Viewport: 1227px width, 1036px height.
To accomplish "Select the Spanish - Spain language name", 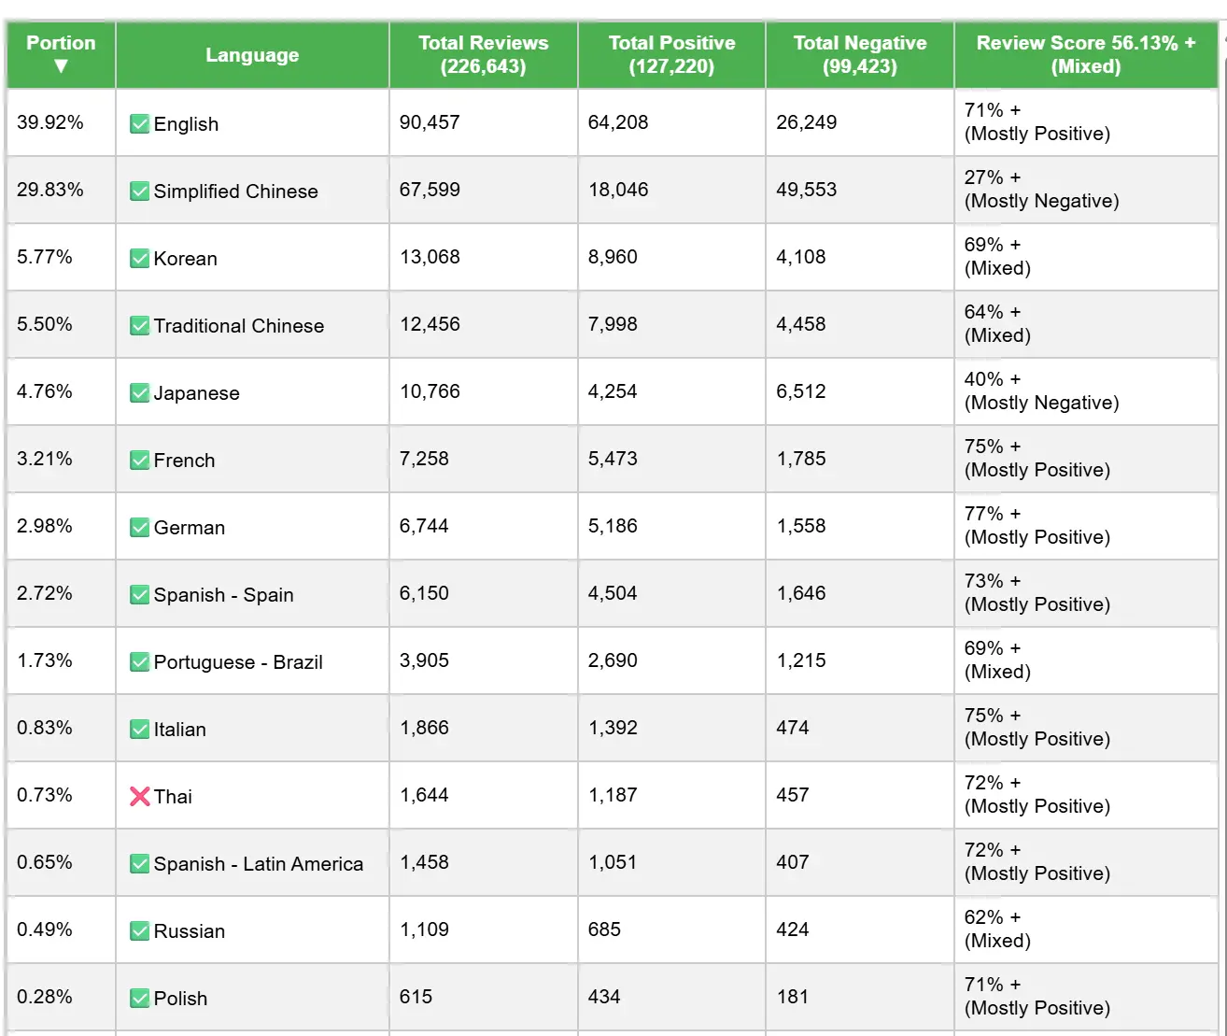I will pos(223,595).
